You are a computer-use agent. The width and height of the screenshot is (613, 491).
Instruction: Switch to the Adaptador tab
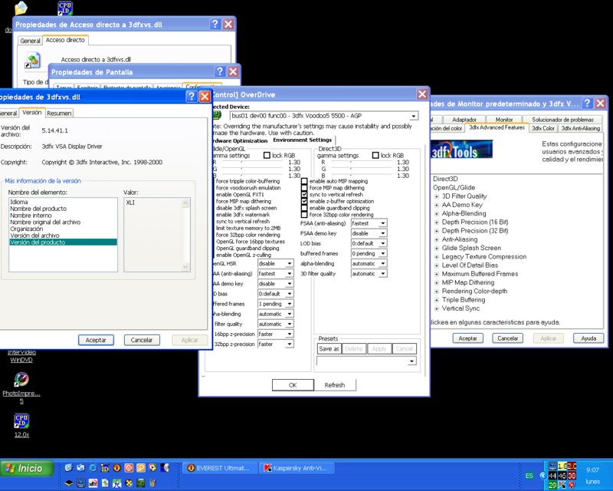point(464,120)
